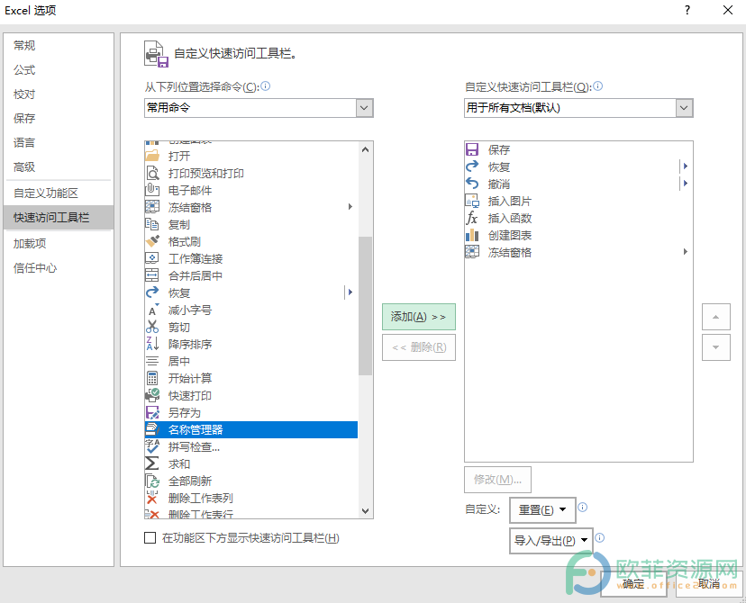Click the 名称管理器 icon

(x=152, y=429)
